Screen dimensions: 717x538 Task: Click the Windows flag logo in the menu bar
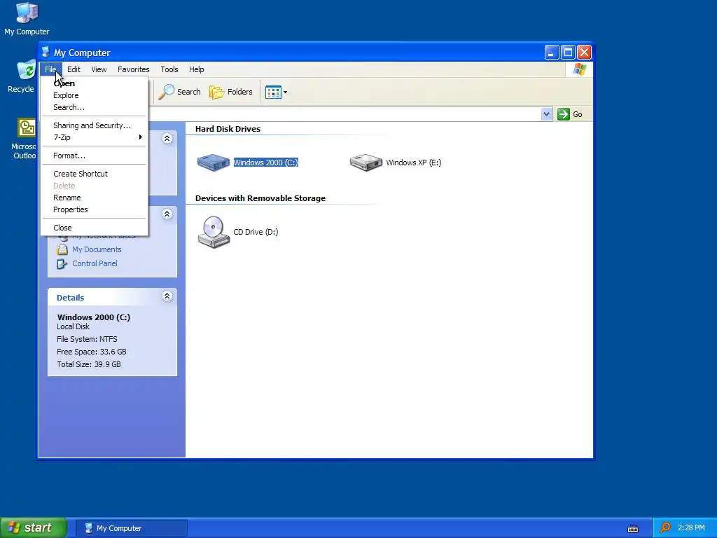[579, 69]
